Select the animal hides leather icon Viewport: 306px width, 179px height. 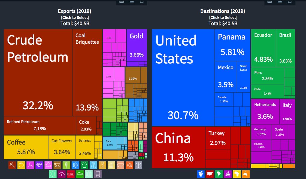click(53, 174)
